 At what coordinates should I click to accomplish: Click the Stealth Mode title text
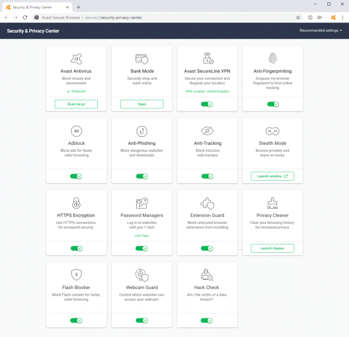[x=272, y=143]
